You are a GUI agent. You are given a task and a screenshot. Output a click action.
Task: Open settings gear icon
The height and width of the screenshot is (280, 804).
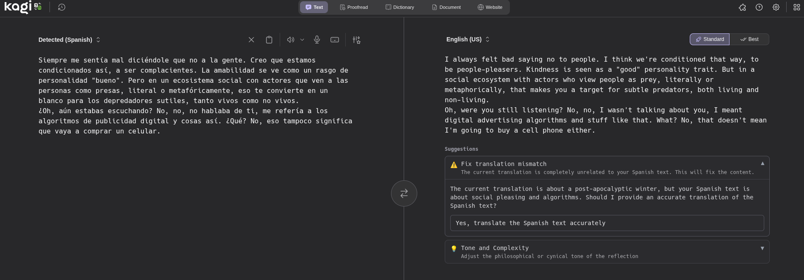[776, 7]
